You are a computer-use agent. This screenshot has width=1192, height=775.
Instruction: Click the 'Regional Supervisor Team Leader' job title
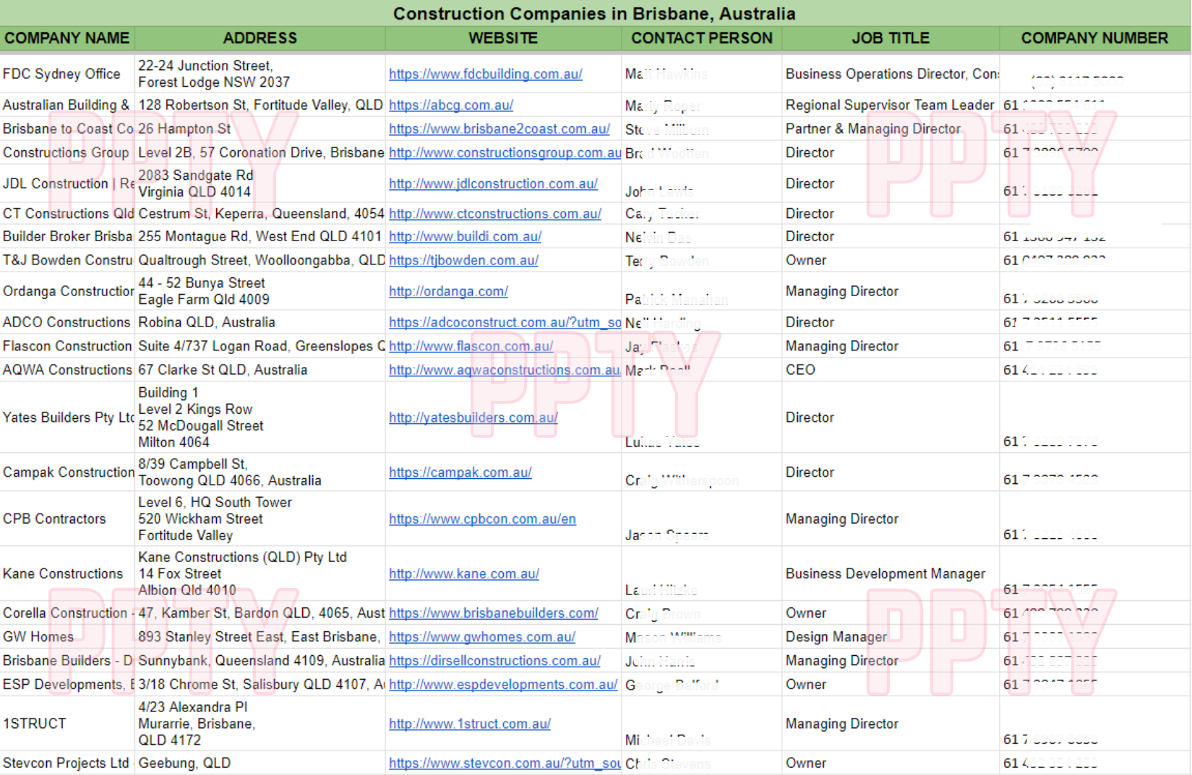point(891,105)
